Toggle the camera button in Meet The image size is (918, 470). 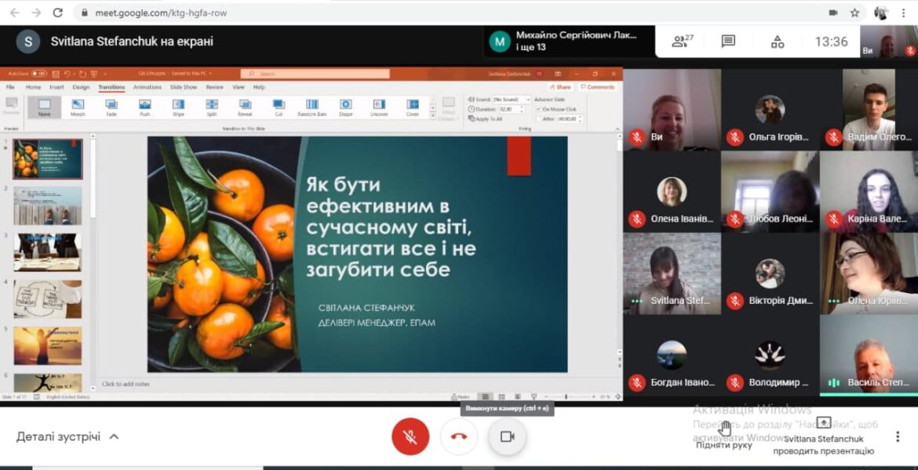507,436
